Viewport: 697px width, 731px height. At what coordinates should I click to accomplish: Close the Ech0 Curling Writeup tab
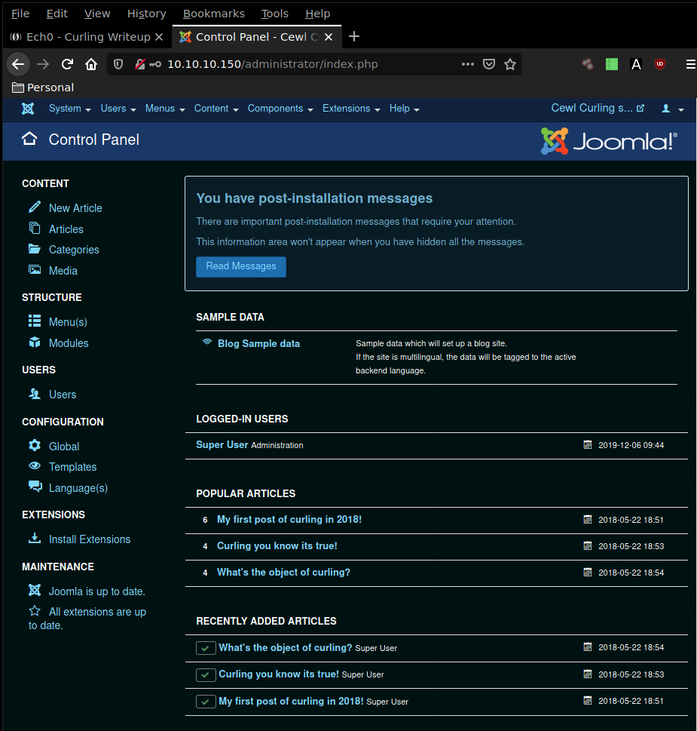[x=159, y=37]
